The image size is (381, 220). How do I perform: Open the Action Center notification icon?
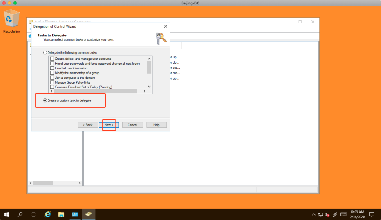(x=371, y=214)
